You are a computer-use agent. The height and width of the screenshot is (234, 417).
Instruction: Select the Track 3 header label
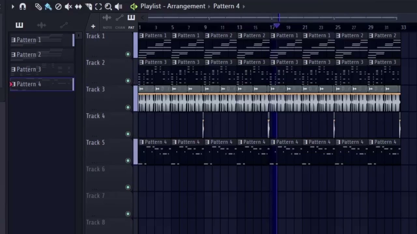pos(95,89)
